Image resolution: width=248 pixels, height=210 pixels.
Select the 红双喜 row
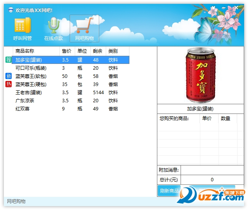click(x=71, y=109)
